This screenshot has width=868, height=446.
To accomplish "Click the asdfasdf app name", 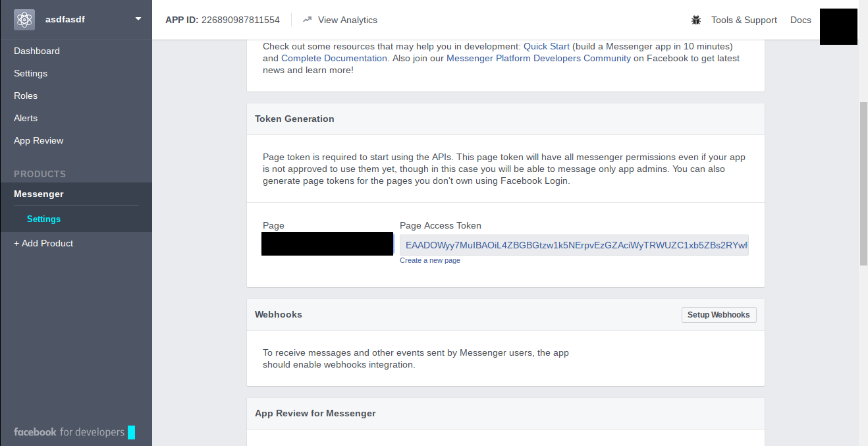I will tap(65, 19).
